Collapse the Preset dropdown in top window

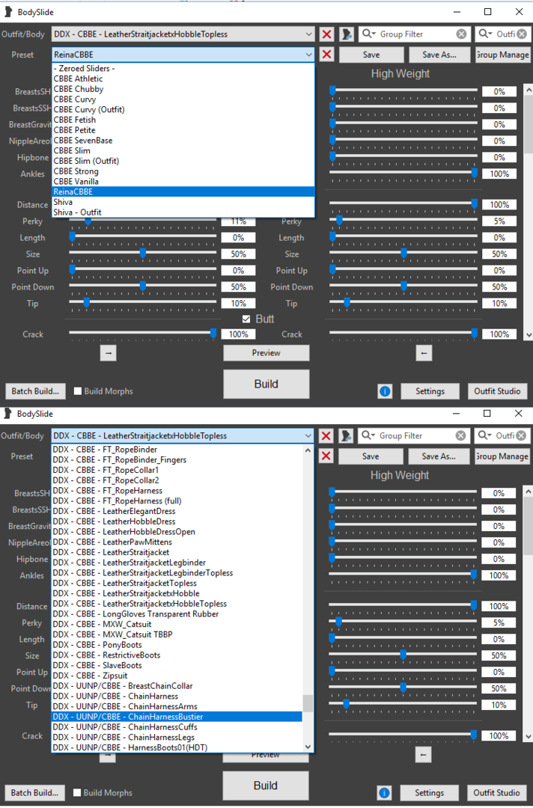point(308,54)
